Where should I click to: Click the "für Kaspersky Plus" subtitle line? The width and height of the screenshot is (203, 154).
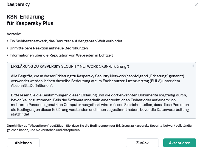click(30, 23)
